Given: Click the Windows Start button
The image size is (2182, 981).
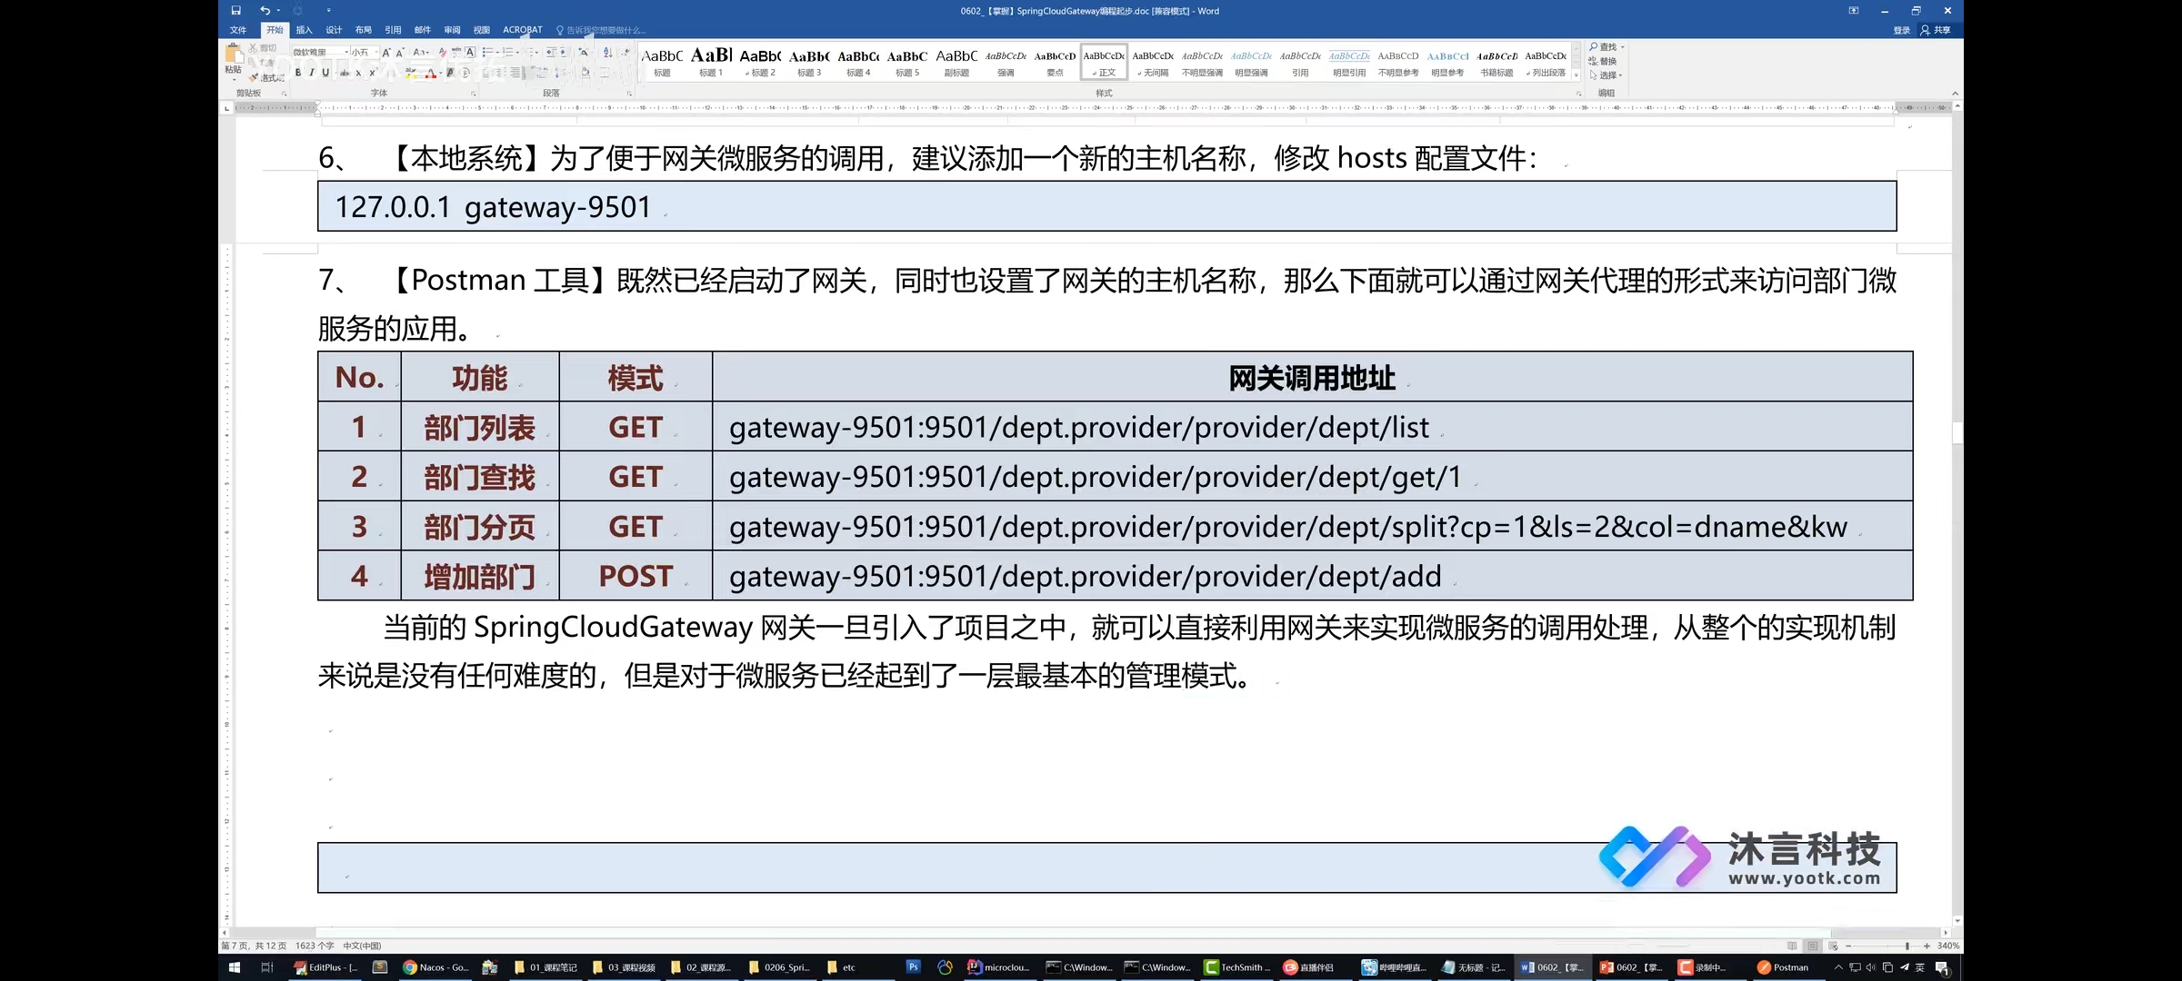Looking at the screenshot, I should tap(235, 967).
